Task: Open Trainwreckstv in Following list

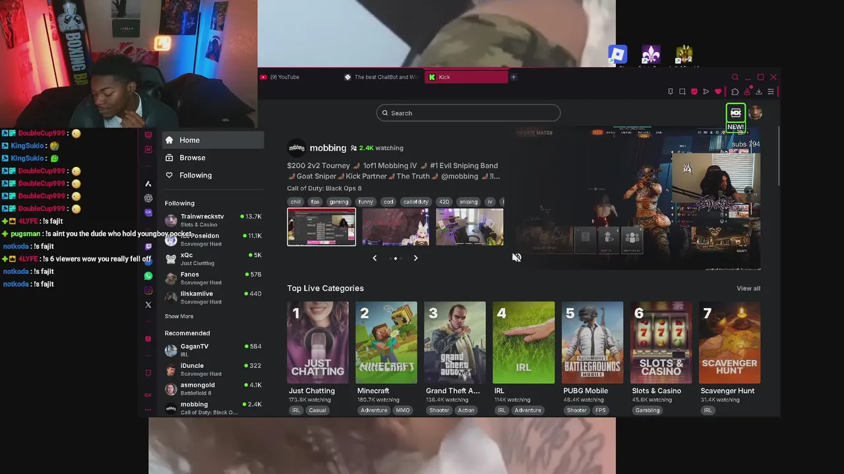Action: (213, 220)
